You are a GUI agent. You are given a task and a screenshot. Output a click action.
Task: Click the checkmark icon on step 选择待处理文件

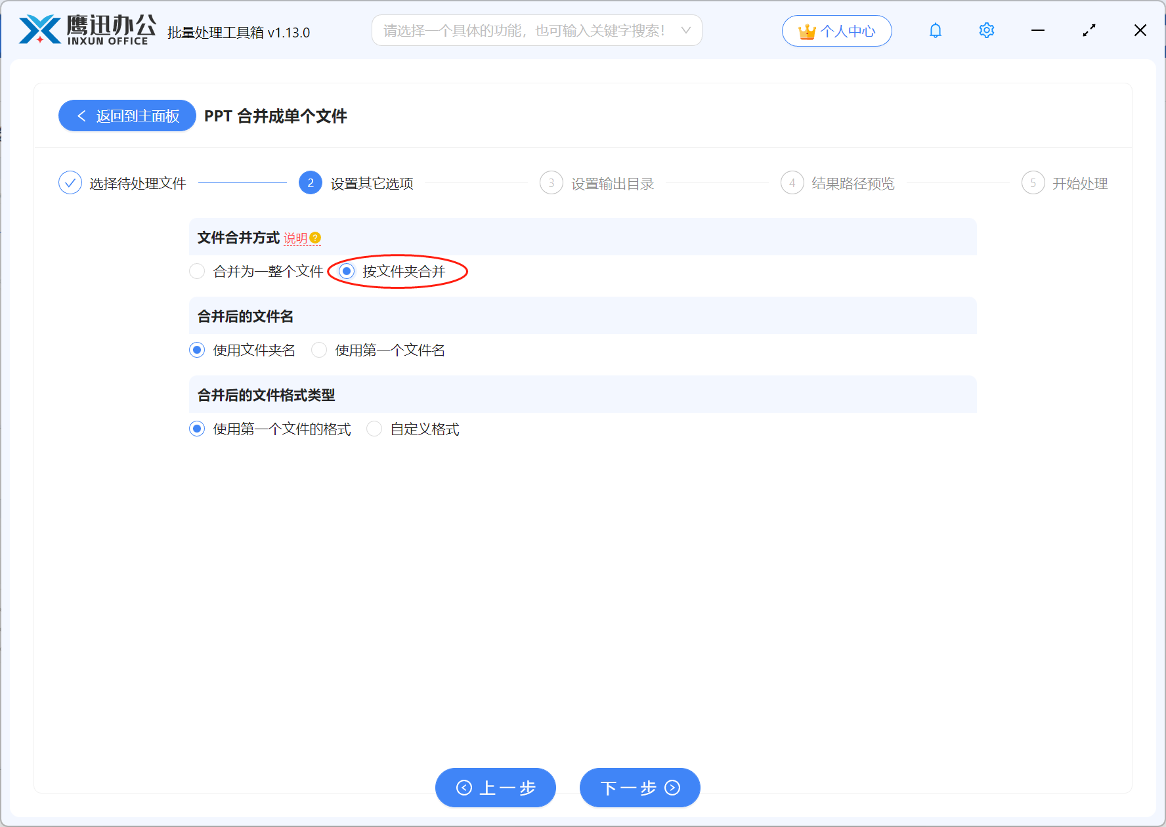click(x=70, y=182)
